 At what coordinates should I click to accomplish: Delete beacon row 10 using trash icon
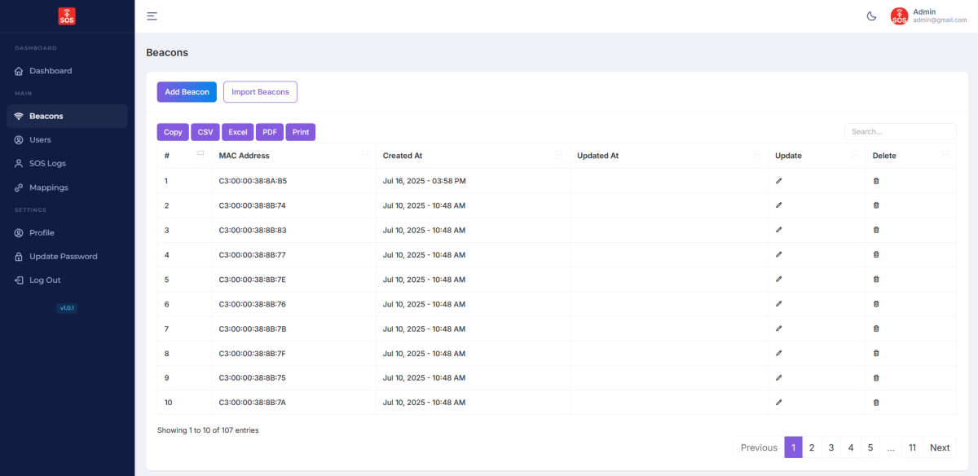876,403
